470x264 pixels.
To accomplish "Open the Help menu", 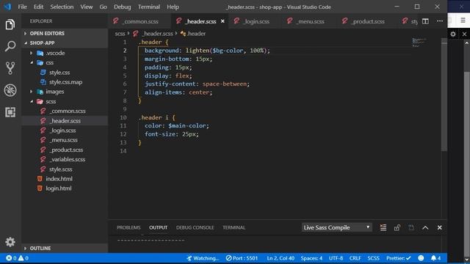I will point(173,7).
